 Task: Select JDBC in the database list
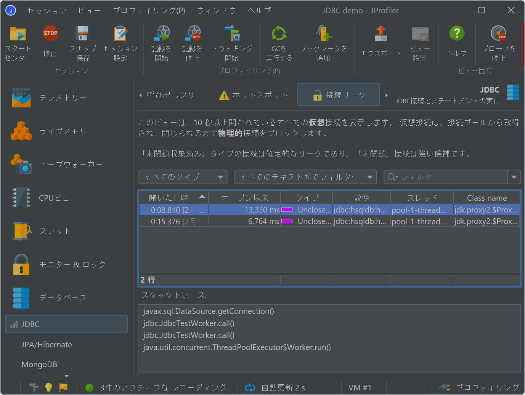pyautogui.click(x=67, y=325)
